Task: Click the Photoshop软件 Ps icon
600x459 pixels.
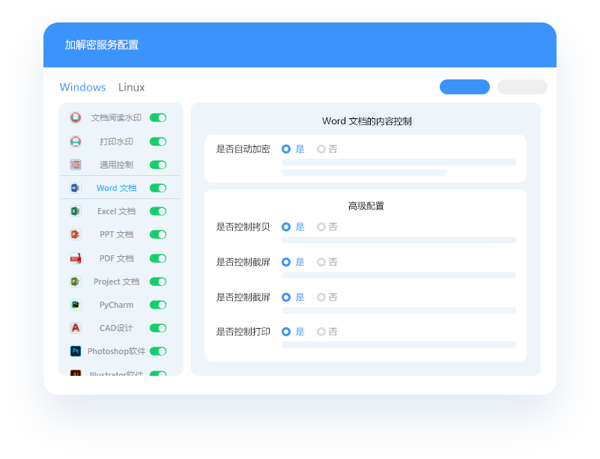Action: [75, 351]
